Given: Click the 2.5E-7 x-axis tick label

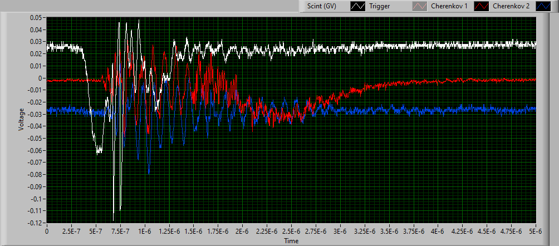Looking at the screenshot, I should (x=71, y=231).
